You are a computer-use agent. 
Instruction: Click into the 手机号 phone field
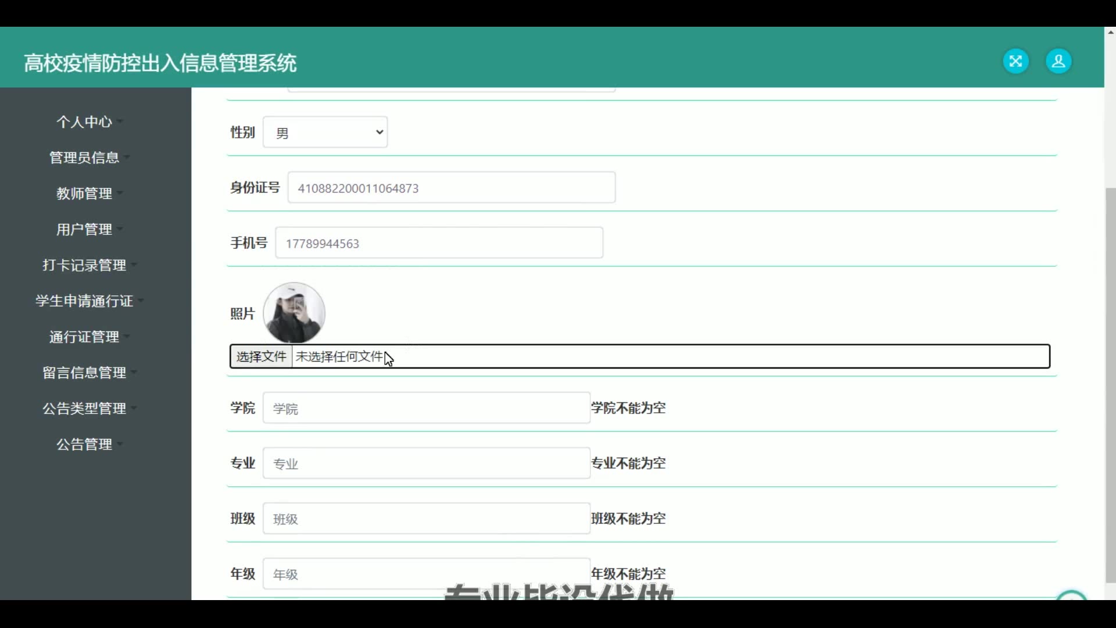[x=439, y=243]
